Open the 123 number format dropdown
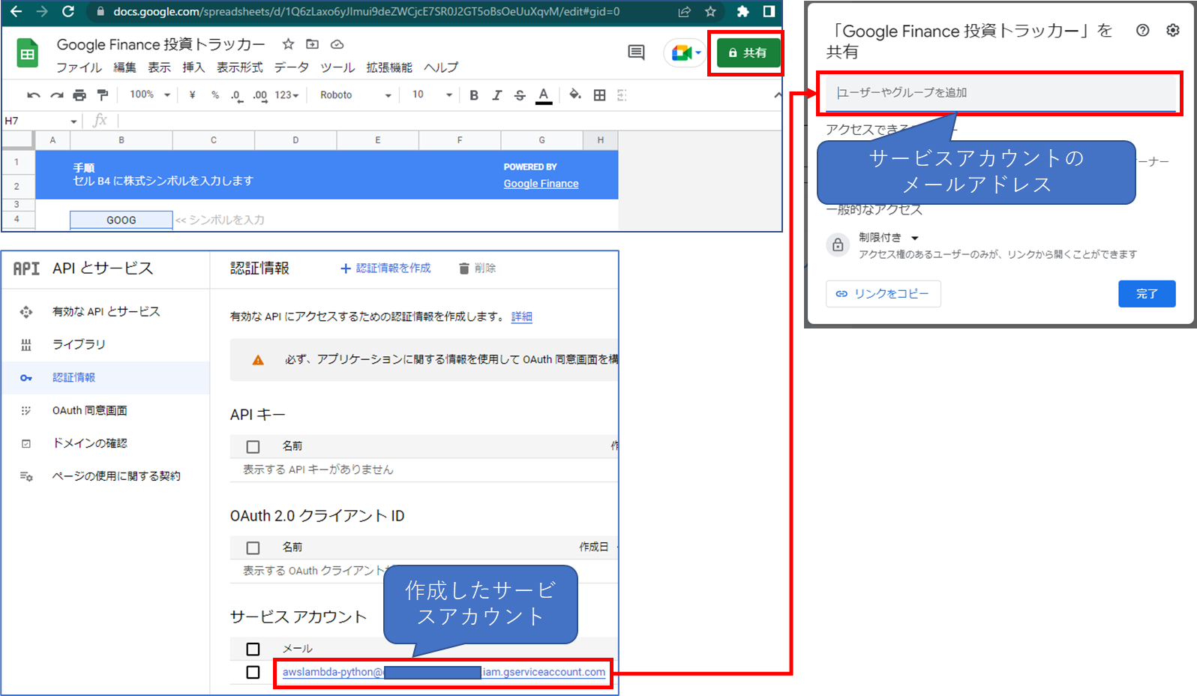This screenshot has height=696, width=1197. pyautogui.click(x=287, y=95)
